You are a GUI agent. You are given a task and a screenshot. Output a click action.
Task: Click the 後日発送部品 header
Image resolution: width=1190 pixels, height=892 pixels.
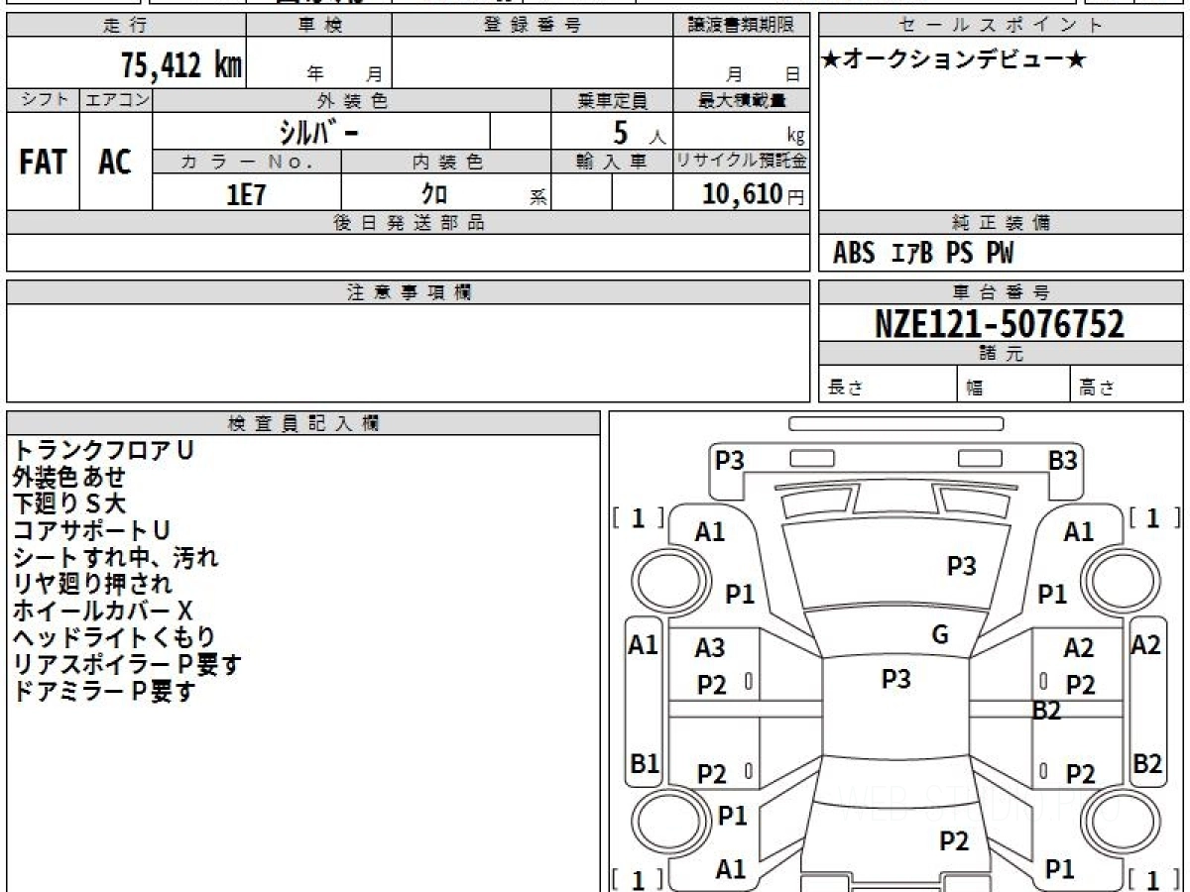(x=409, y=223)
